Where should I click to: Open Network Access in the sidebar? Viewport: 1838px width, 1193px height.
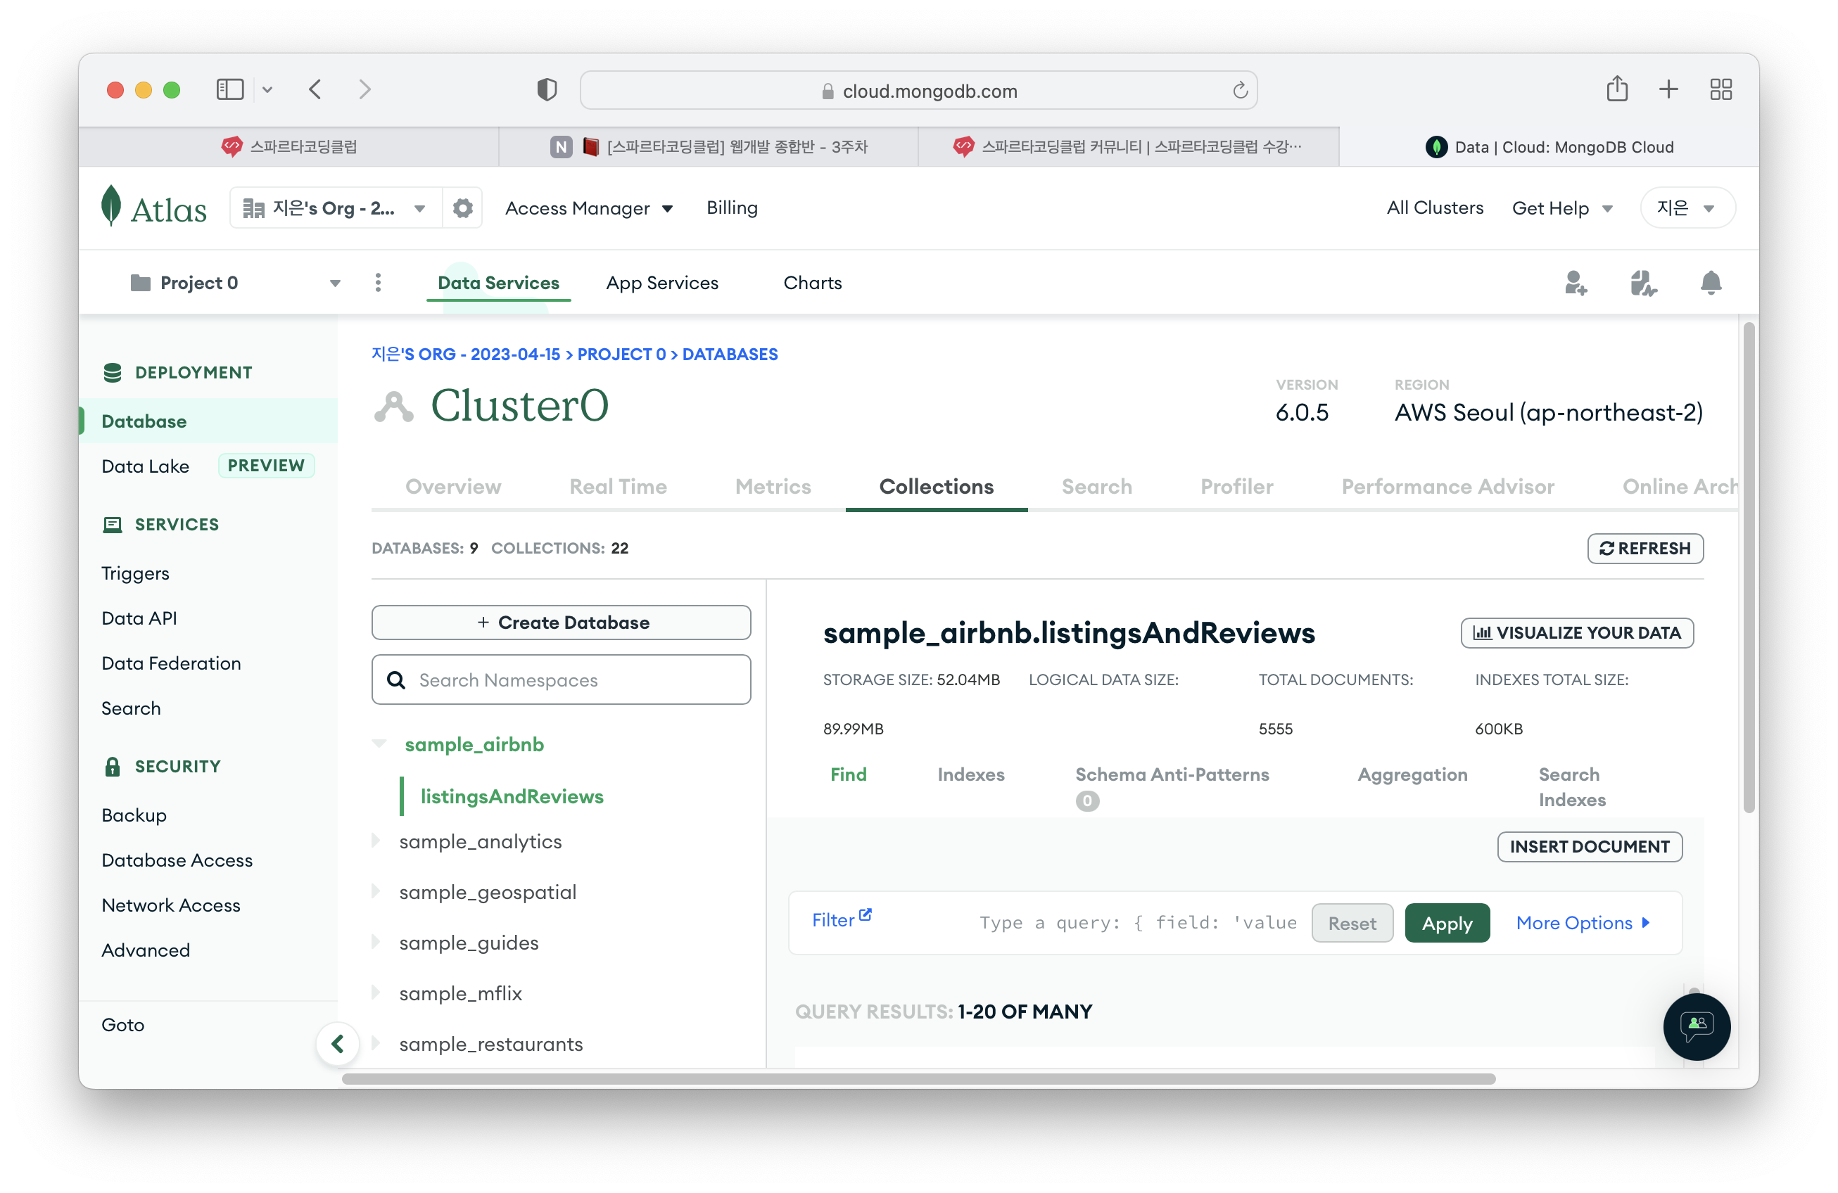(171, 905)
